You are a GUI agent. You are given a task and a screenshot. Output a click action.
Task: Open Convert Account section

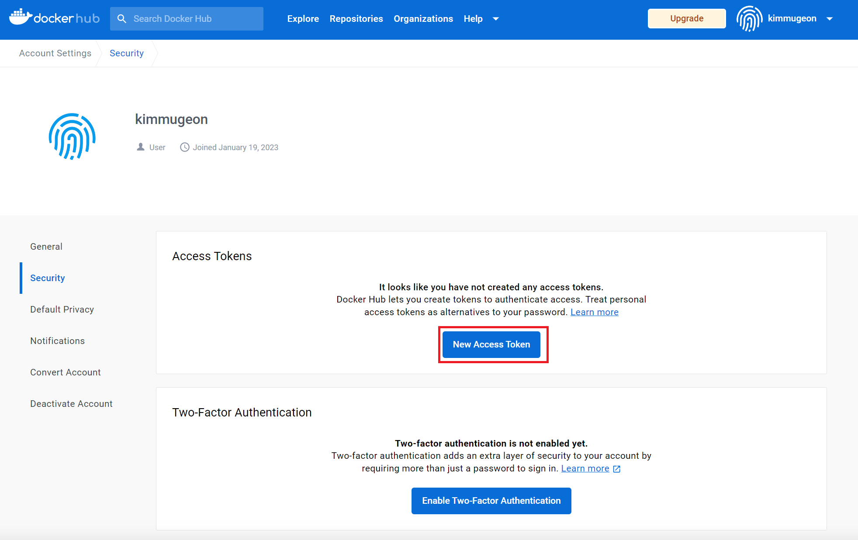tap(66, 372)
